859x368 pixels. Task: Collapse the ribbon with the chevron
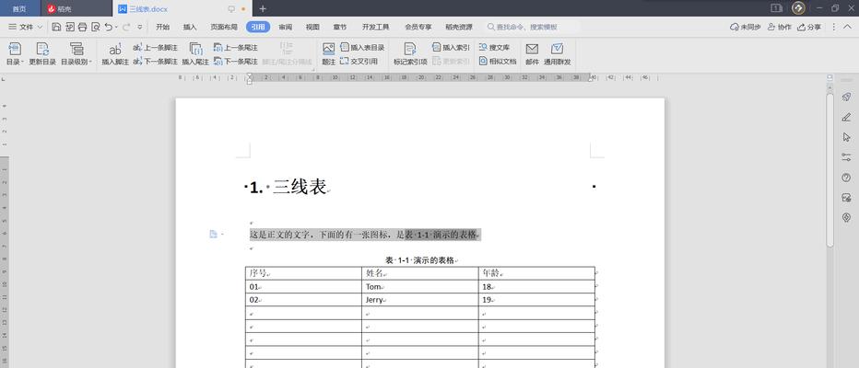click(x=849, y=27)
